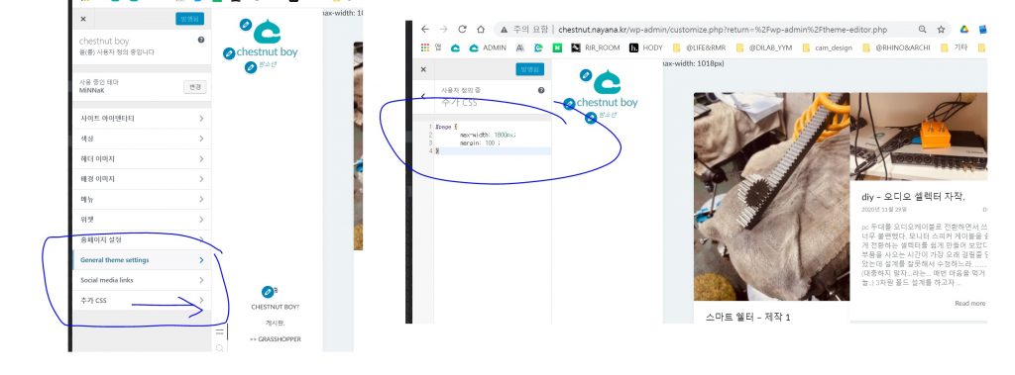1015x375 pixels.
Task: Open the Chrome apps grid icon
Action: 424,47
